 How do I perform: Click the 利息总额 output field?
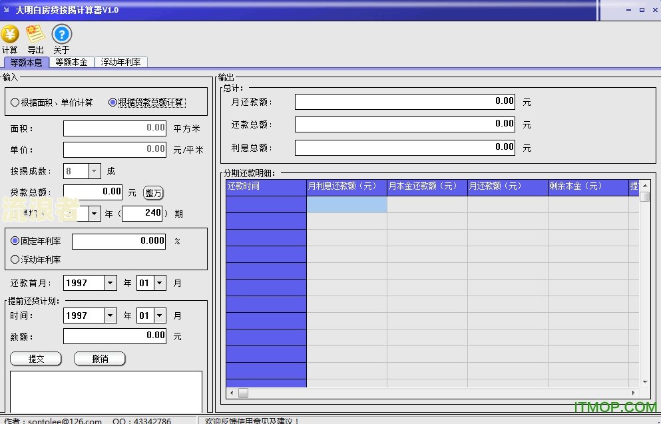(405, 148)
